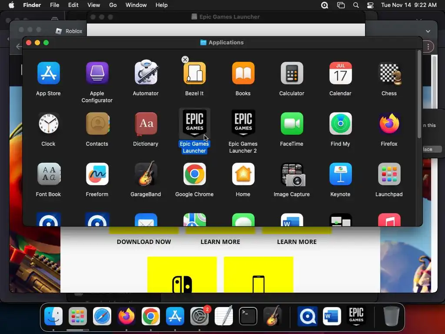Open the Finder menu

point(32,5)
